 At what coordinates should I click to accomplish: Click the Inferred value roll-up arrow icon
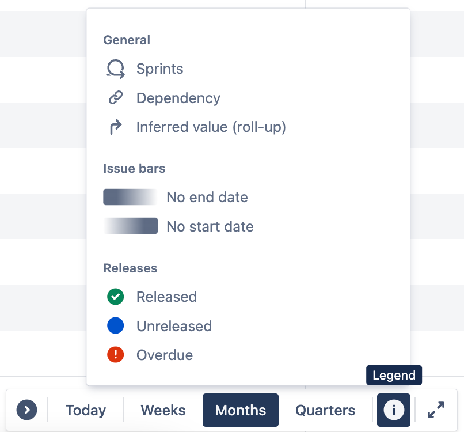(x=115, y=127)
